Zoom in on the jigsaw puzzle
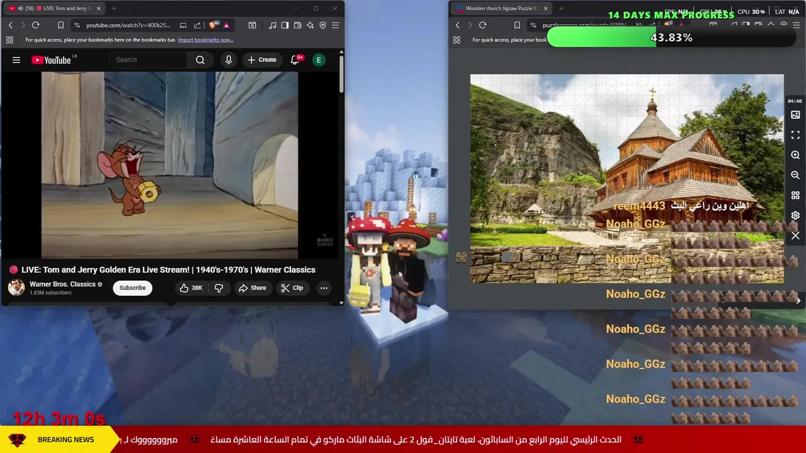Screen dimensions: 806x453 click(x=795, y=155)
